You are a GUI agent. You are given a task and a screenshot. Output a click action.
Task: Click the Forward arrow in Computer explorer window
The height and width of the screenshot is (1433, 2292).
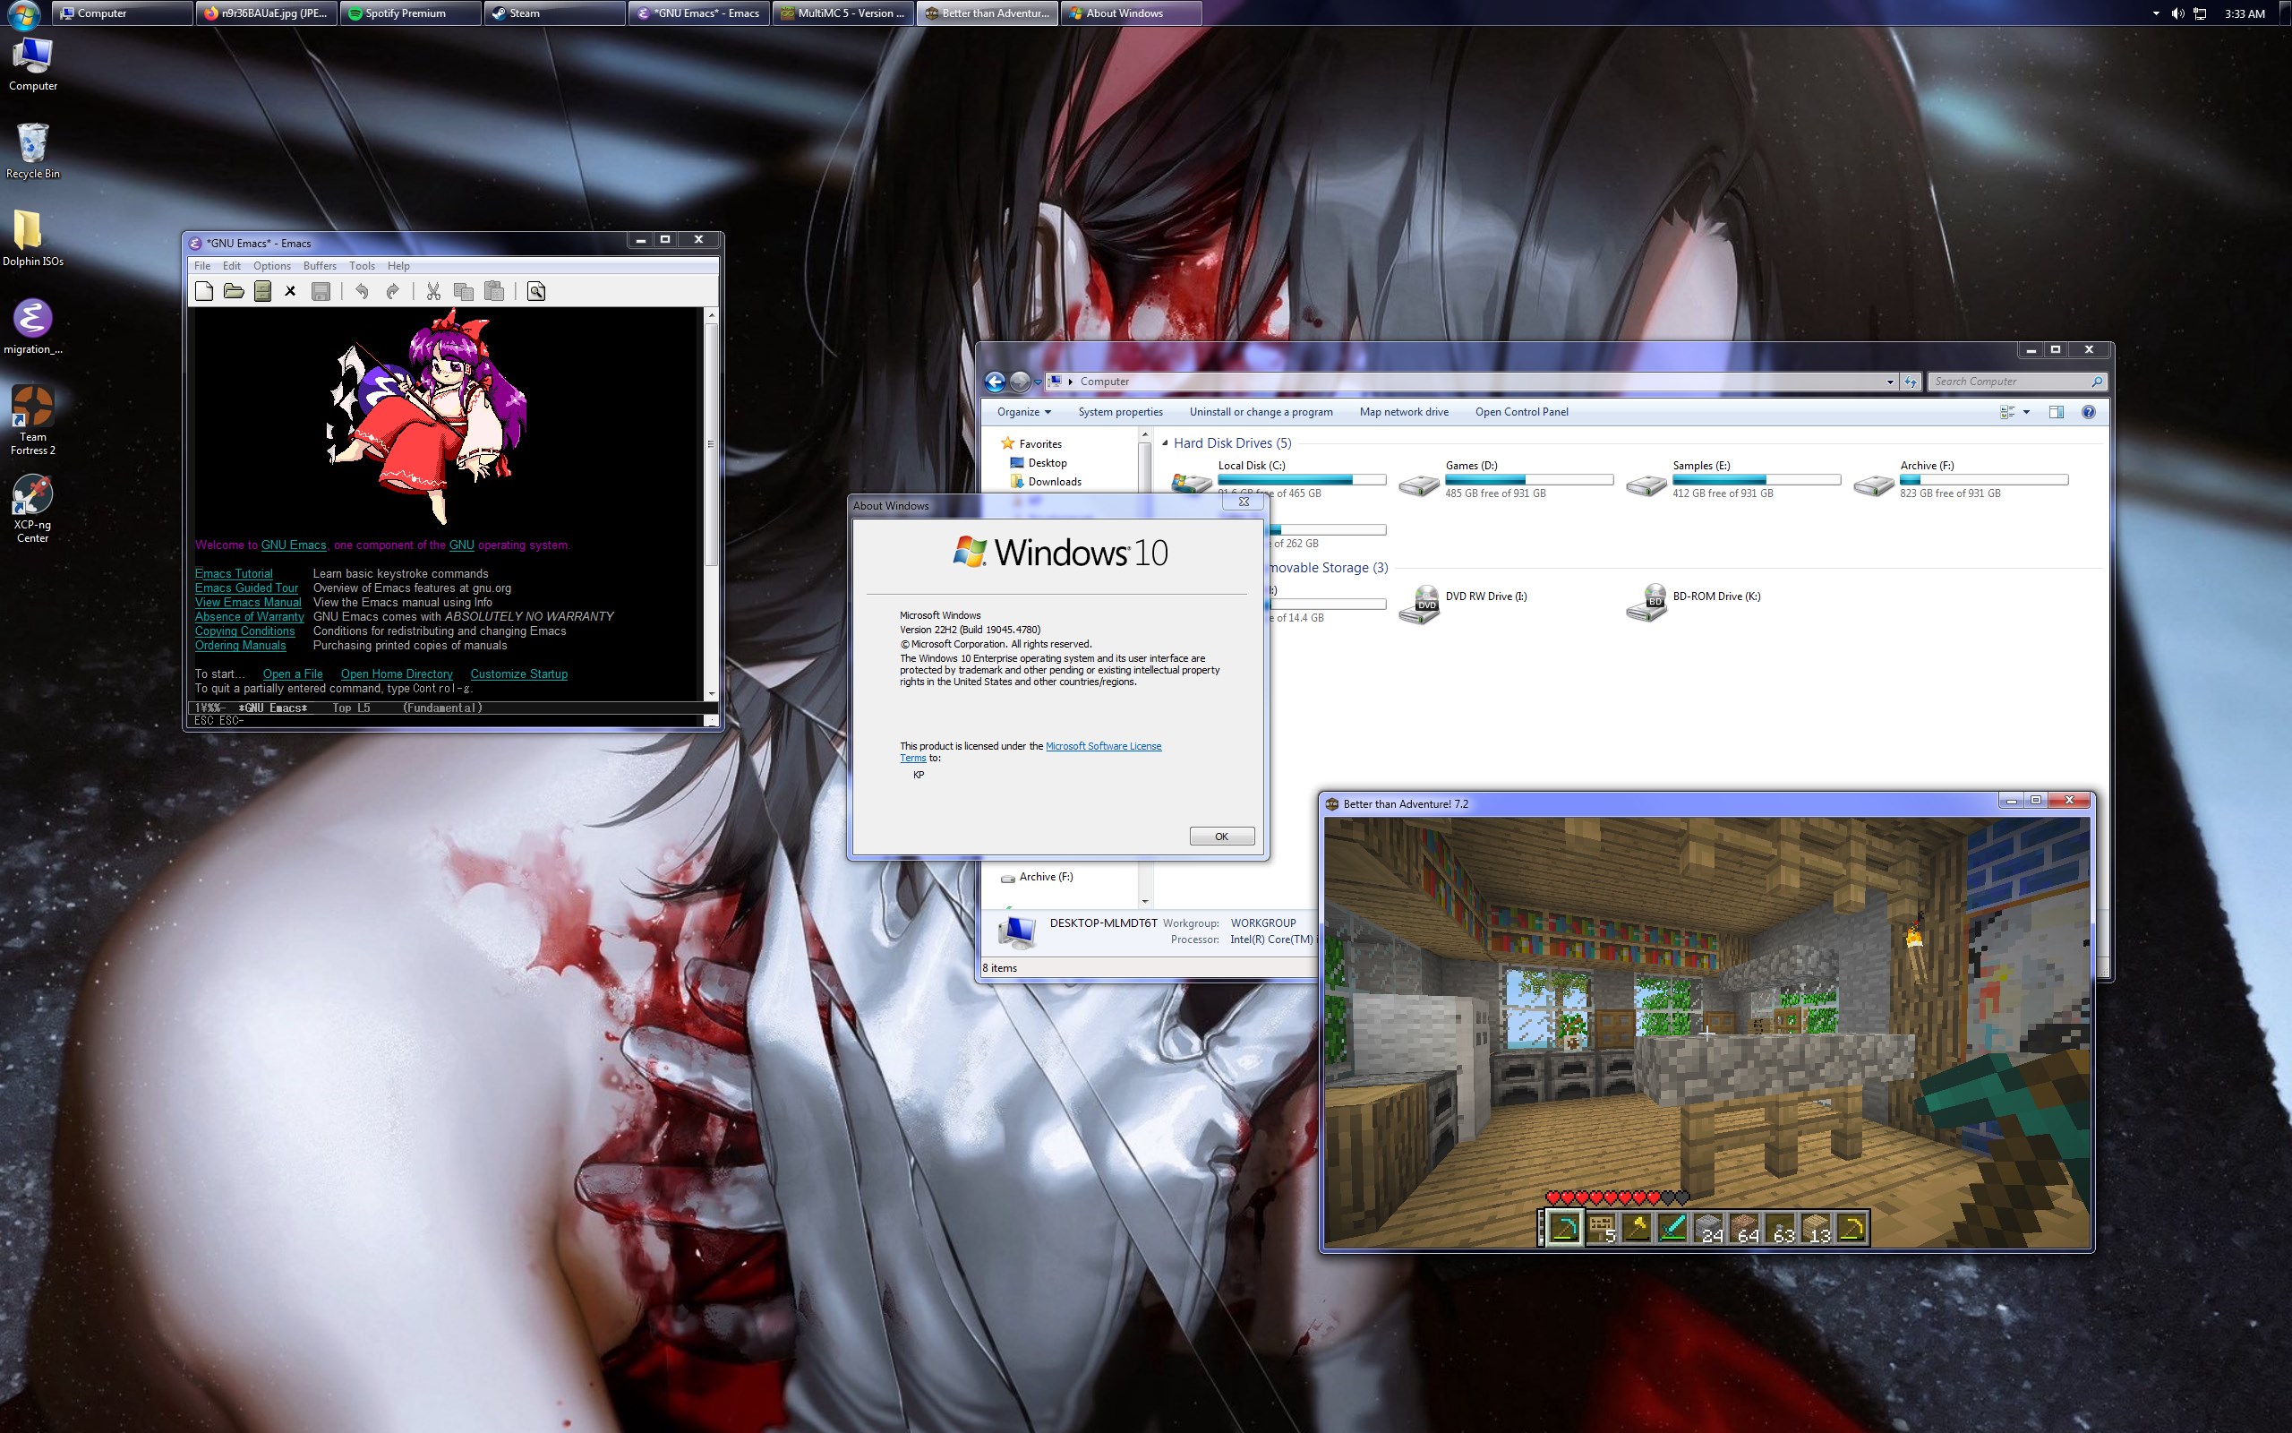[x=1020, y=381]
